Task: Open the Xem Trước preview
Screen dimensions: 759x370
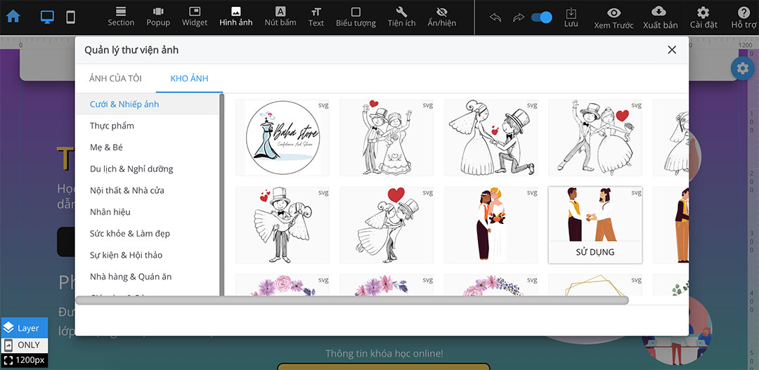Action: click(x=614, y=17)
